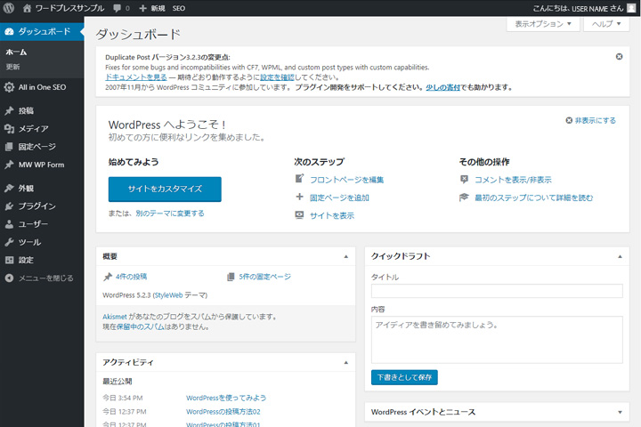The height and width of the screenshot is (427, 641).
Task: Click plus icon beside 固定ページを追加
Action: (x=299, y=197)
